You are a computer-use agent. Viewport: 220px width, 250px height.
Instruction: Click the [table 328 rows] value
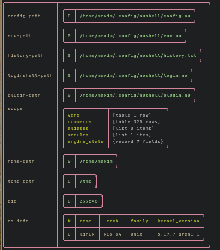point(137,122)
